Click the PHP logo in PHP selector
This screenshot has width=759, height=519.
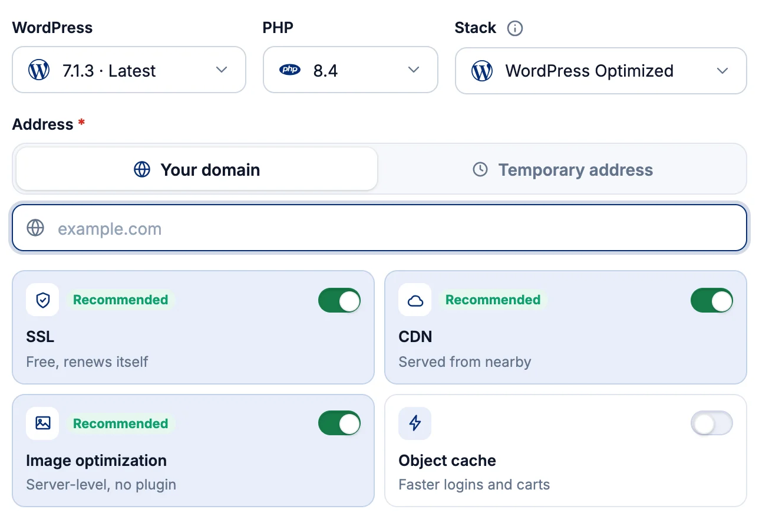pyautogui.click(x=289, y=70)
